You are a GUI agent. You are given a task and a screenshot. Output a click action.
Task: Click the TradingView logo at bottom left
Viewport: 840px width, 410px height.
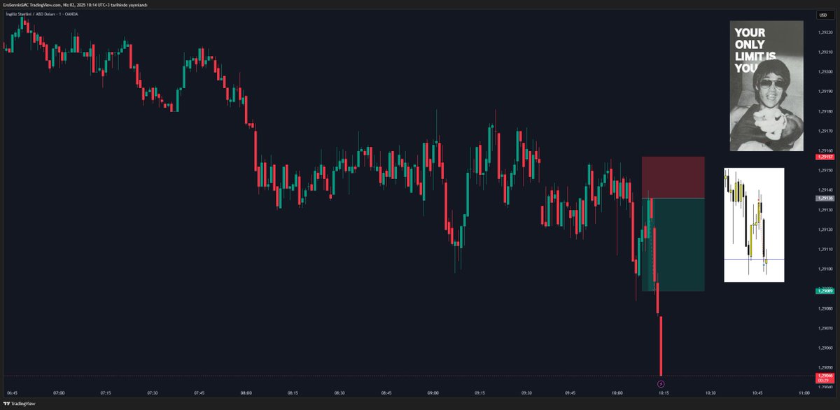(19, 404)
